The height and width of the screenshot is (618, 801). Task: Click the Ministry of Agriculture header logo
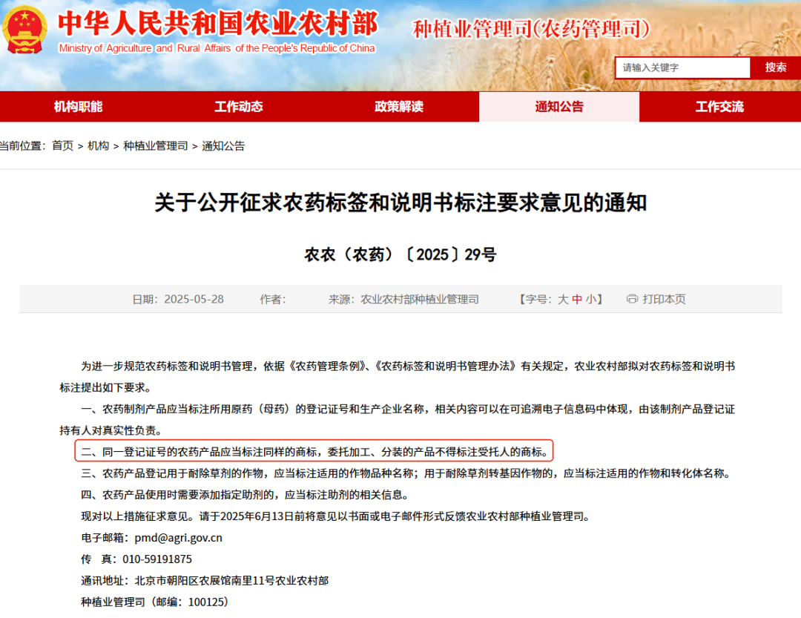click(215, 28)
